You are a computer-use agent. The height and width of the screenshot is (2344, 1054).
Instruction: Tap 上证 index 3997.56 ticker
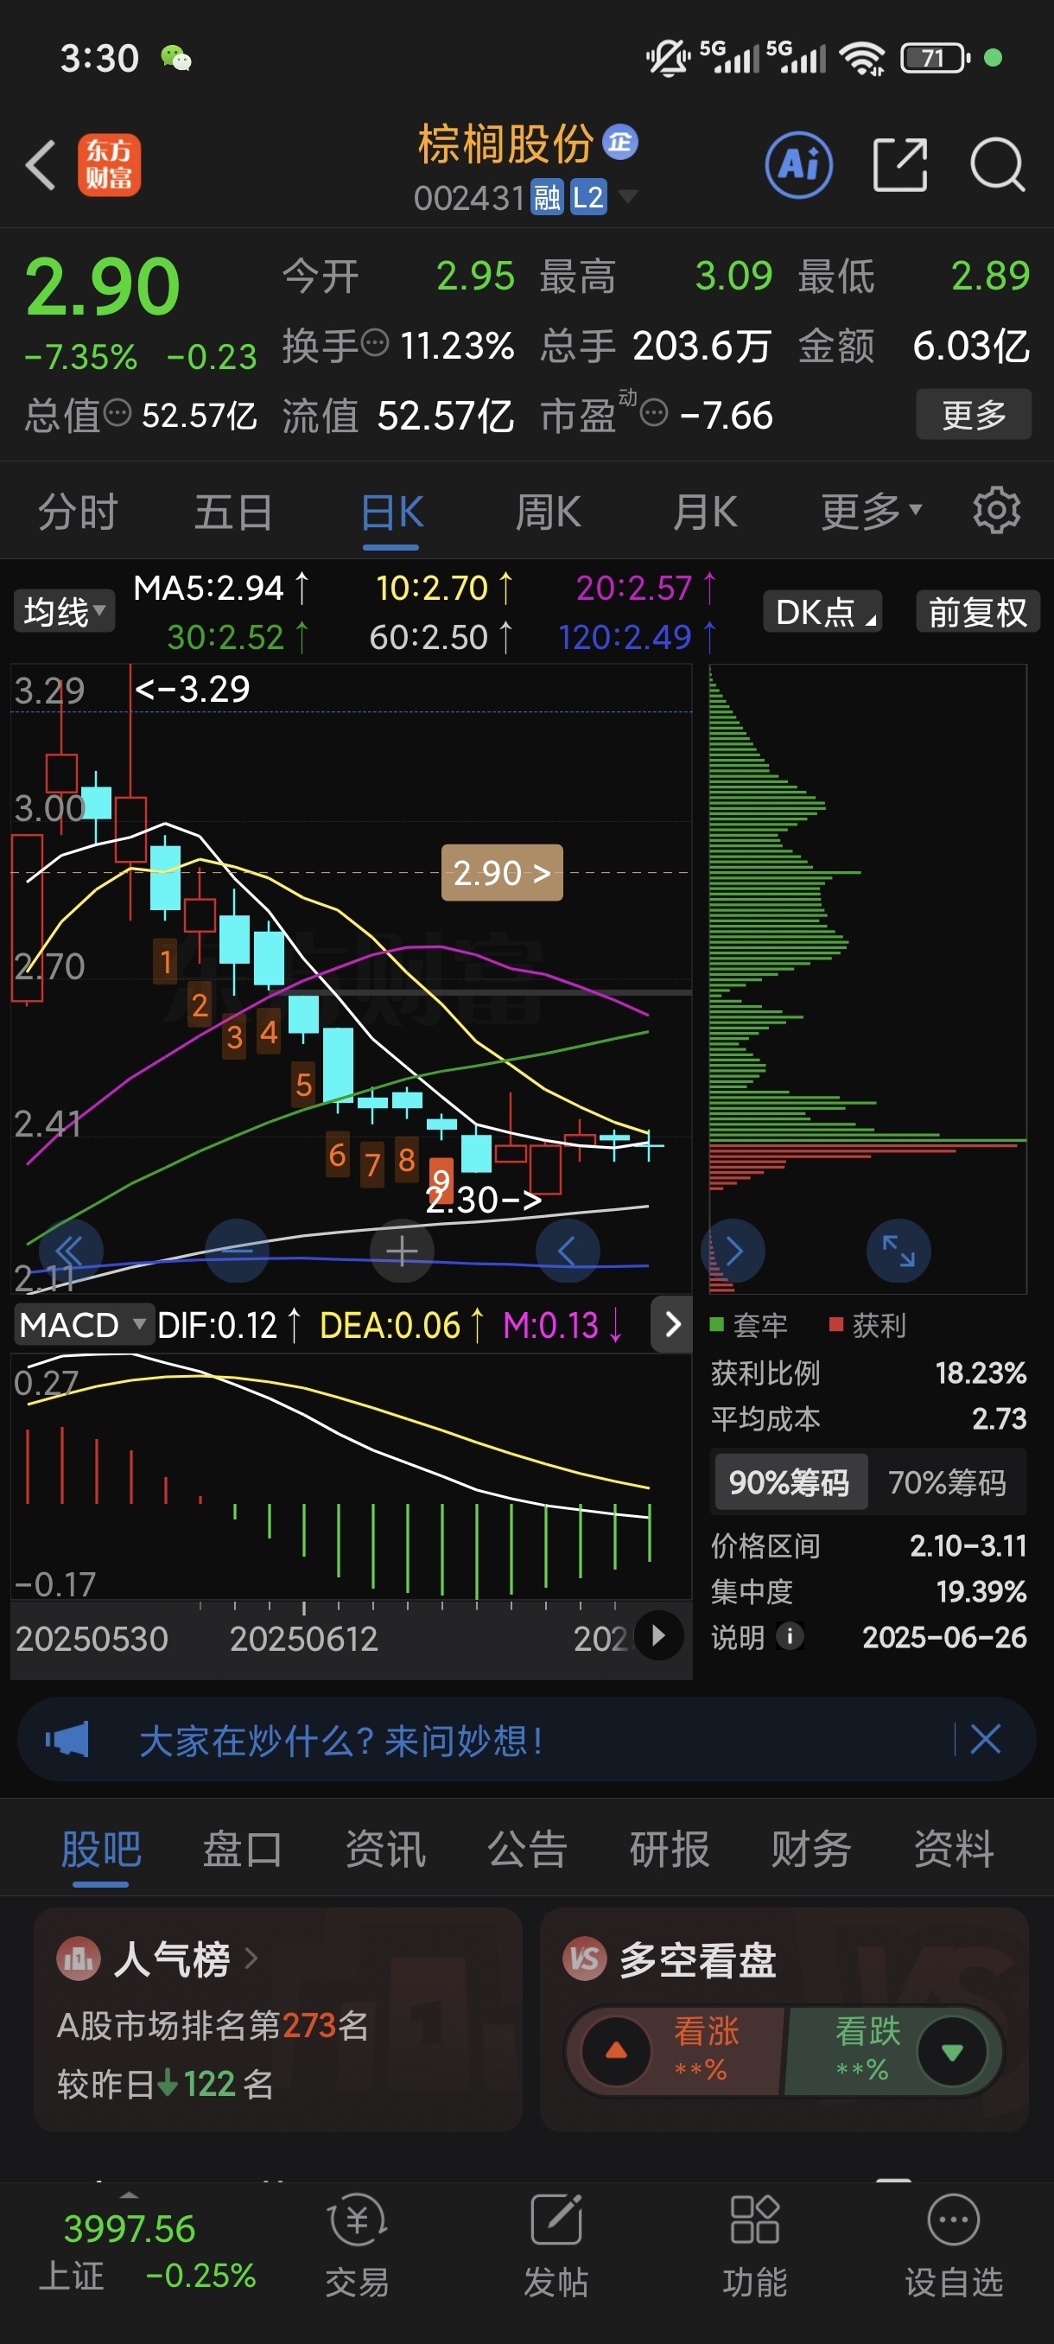point(146,2250)
